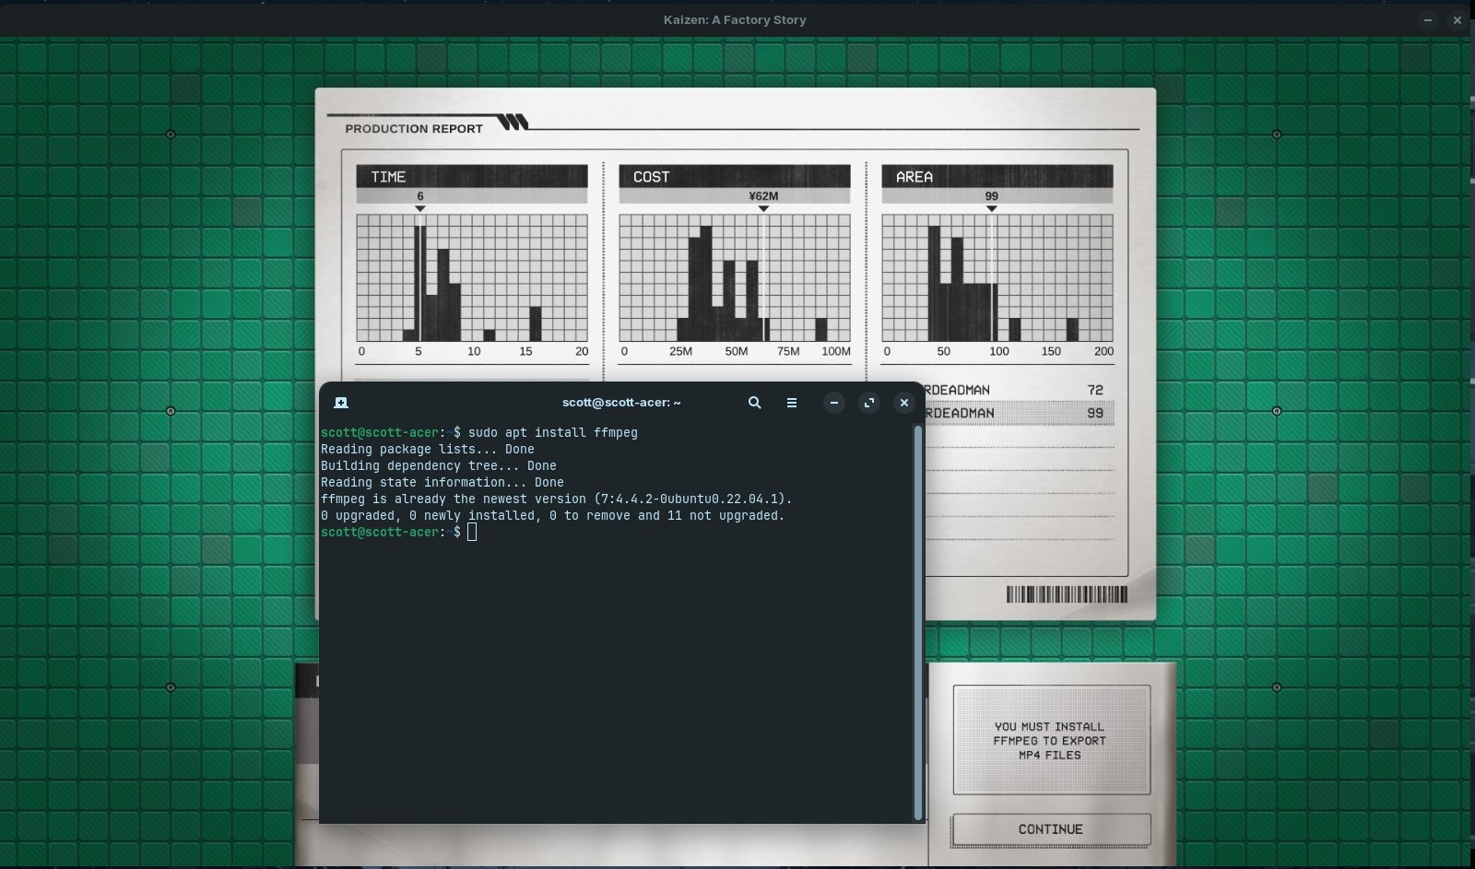Click the barcode on the report
Image resolution: width=1475 pixels, height=869 pixels.
pyautogui.click(x=1067, y=594)
